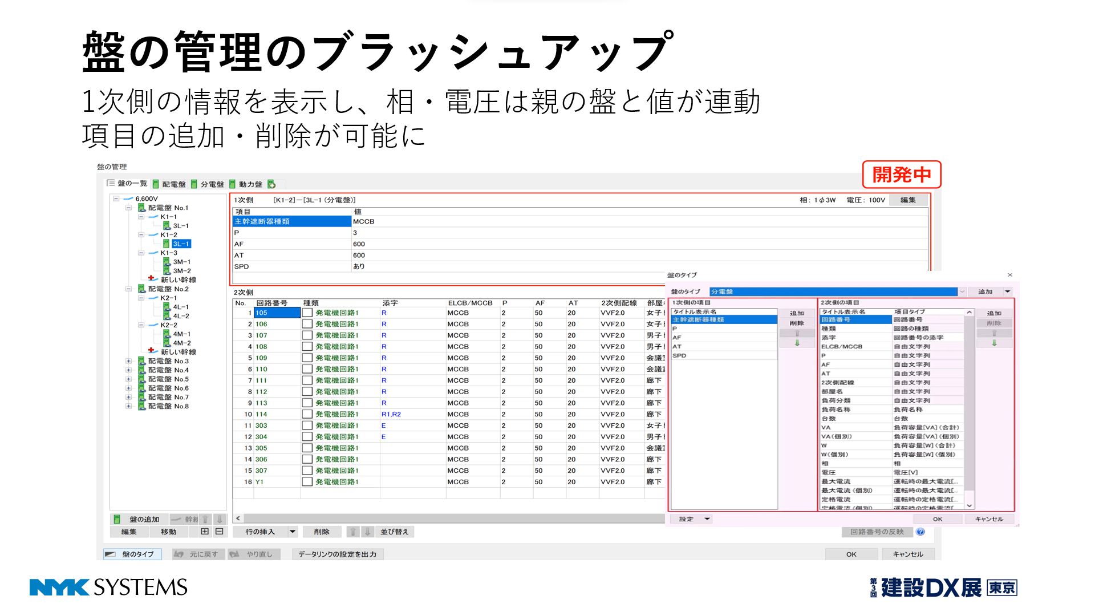Click the expand-all plus icon under tree
Viewport: 1095px width, 616px height.
(x=205, y=532)
